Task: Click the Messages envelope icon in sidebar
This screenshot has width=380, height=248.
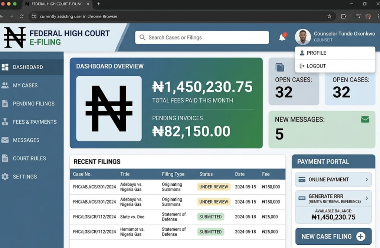Action: (x=5, y=140)
